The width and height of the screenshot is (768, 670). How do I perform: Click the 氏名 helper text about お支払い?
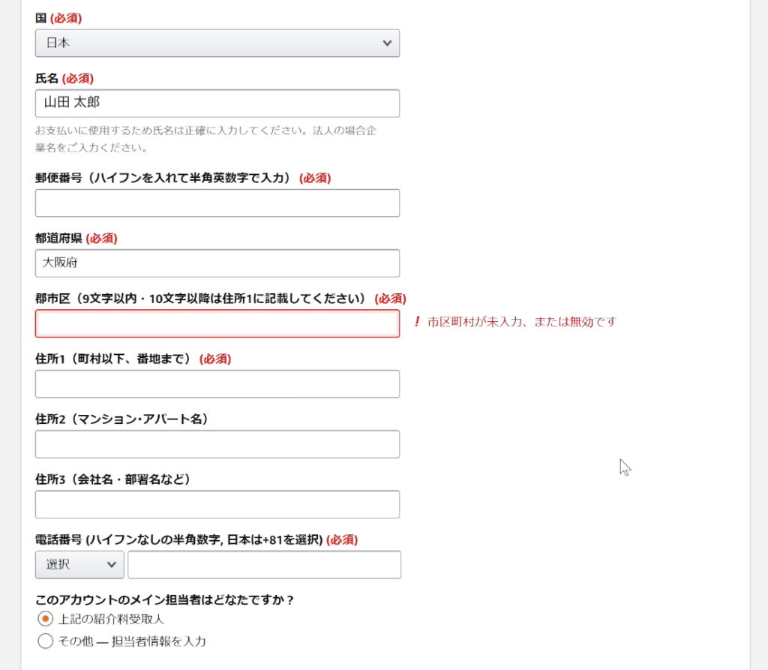205,140
